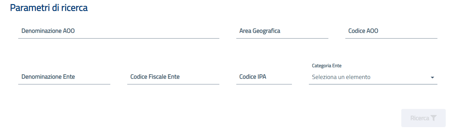Click the 'Codice AOO' placeholder text
Image resolution: width=455 pixels, height=129 pixels.
pyautogui.click(x=363, y=31)
